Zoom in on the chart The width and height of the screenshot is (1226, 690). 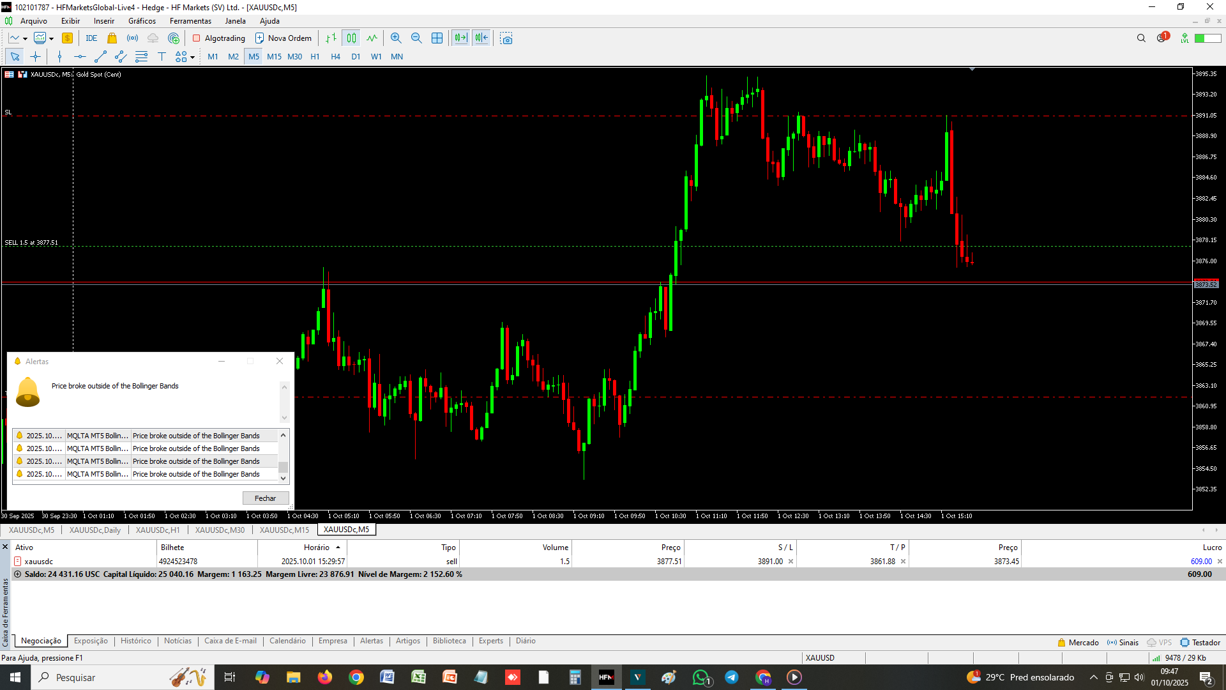(396, 38)
